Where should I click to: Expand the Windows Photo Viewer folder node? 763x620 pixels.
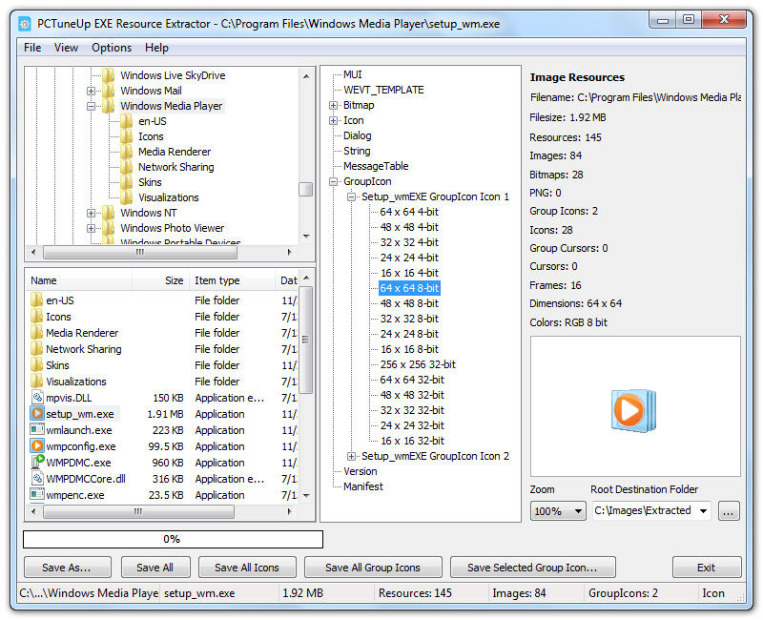[x=91, y=228]
